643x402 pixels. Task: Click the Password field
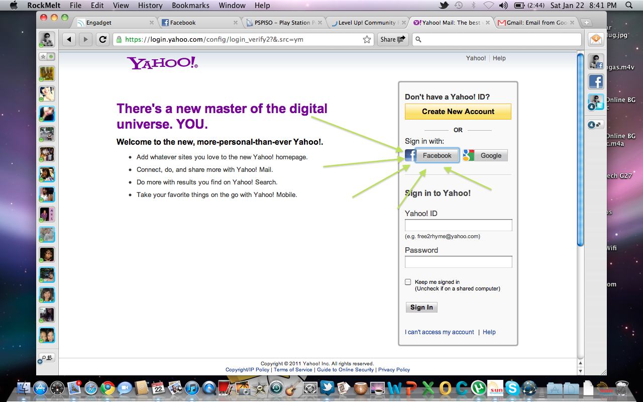(x=459, y=262)
